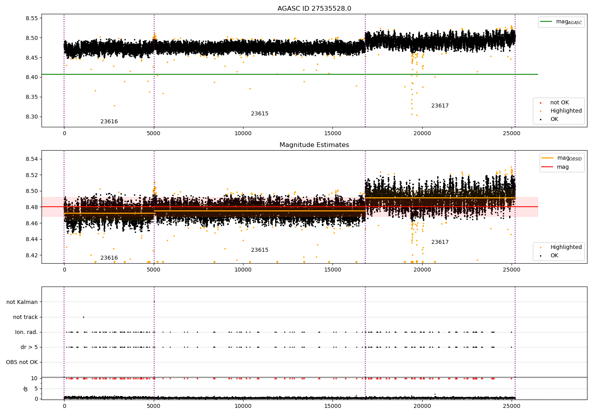Click the 8.55 tick on top plot y-axis
This screenshot has width=593, height=415.
tap(31, 19)
